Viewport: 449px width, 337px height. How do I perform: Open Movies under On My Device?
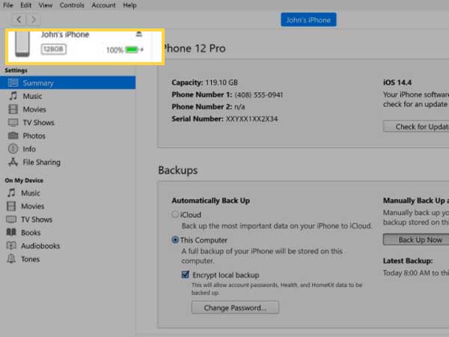coord(33,206)
